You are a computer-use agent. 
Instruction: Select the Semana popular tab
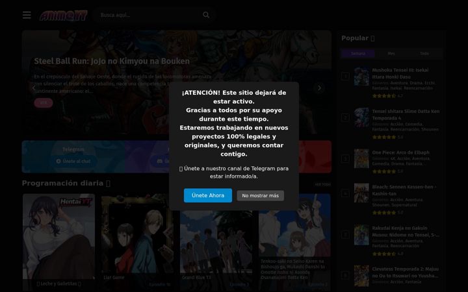point(358,54)
